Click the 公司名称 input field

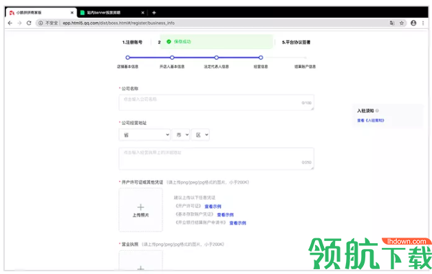(216, 102)
